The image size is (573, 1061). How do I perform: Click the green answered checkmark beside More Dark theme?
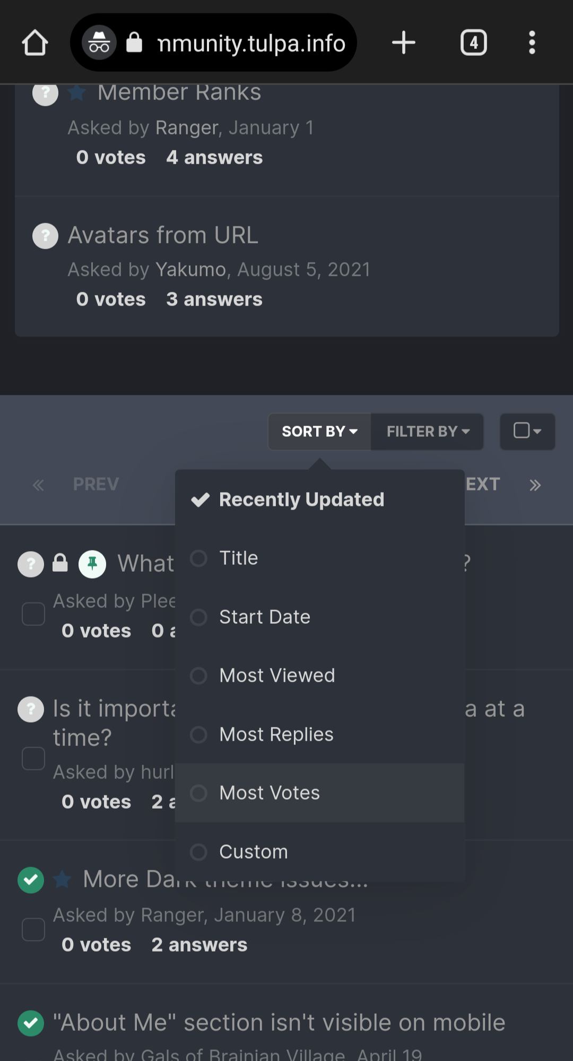tap(31, 880)
